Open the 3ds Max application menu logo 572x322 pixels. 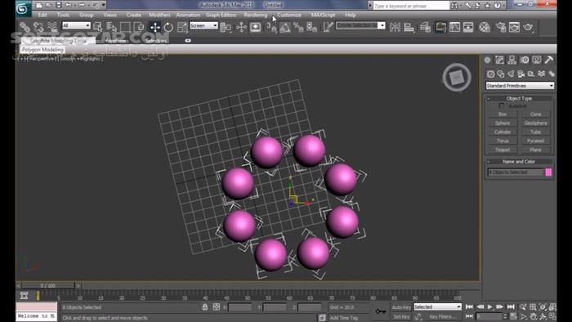click(23, 9)
